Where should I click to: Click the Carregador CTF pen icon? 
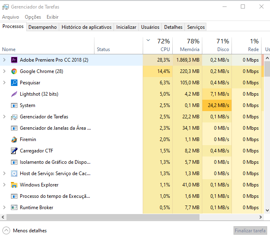[14, 151]
